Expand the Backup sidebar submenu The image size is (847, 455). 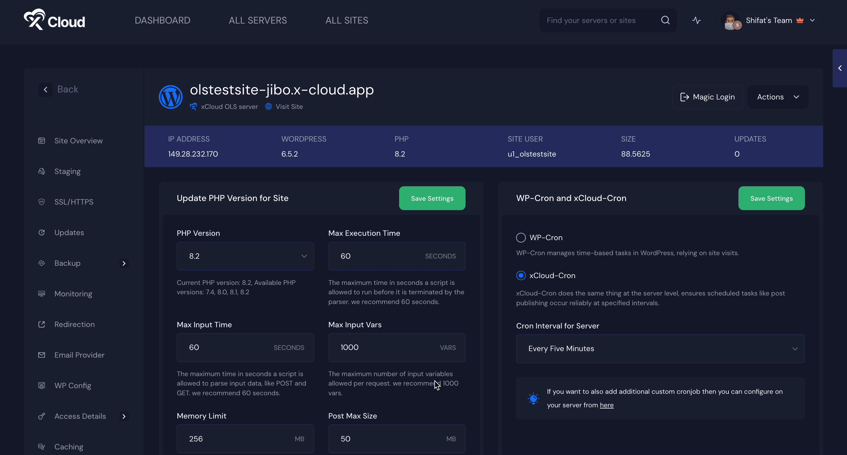click(124, 263)
